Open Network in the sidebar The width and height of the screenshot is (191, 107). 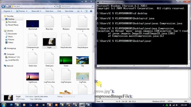(x=10, y=66)
